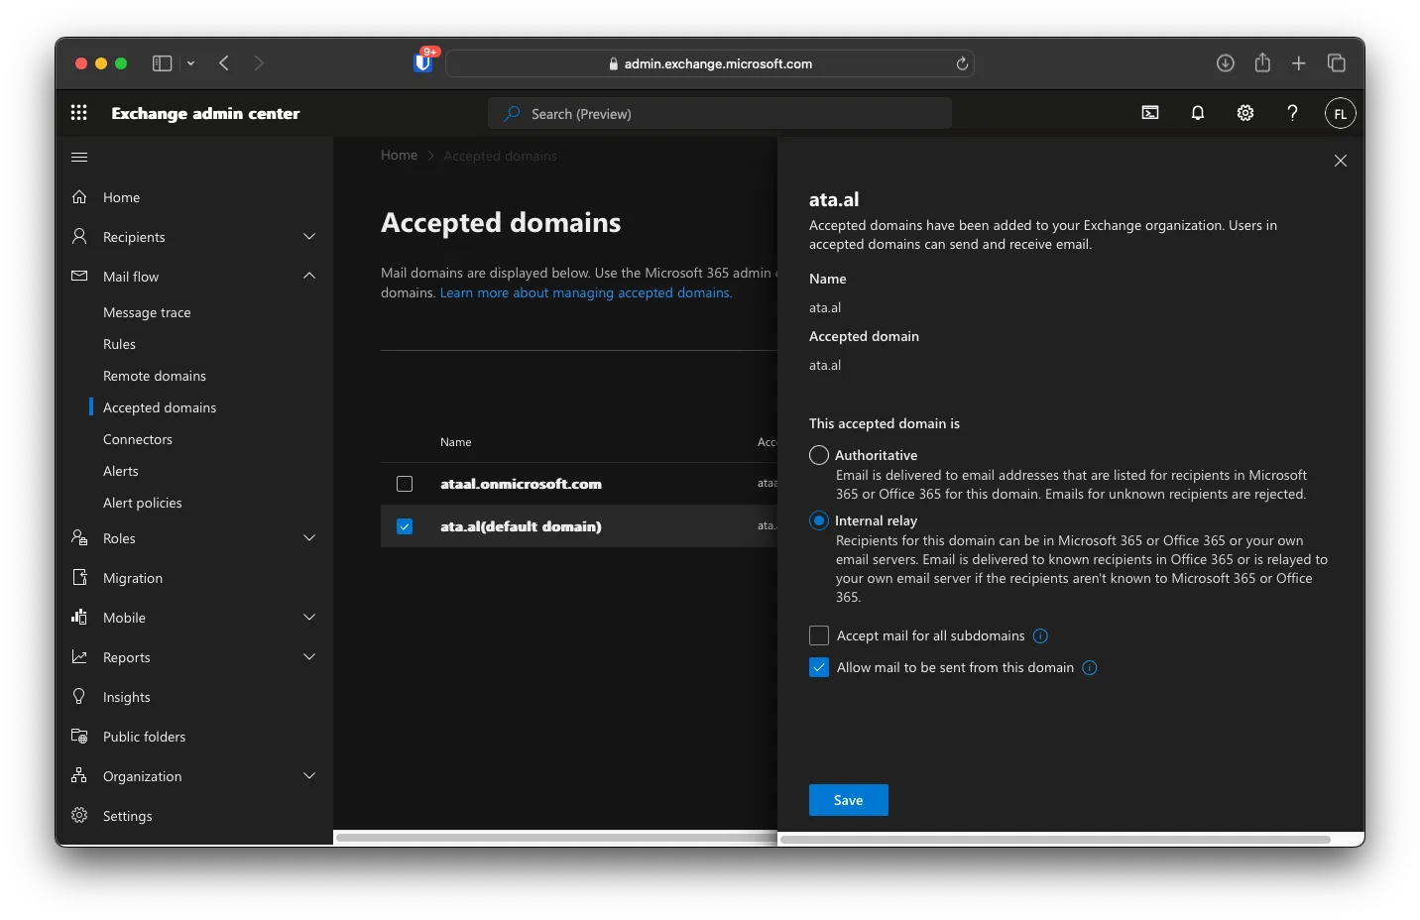Click the details panel horizontal scrollbar
This screenshot has height=920, width=1420.
tap(1055, 840)
